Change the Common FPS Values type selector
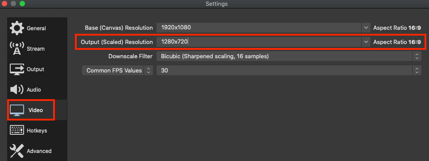429x161 pixels. [x=117, y=70]
